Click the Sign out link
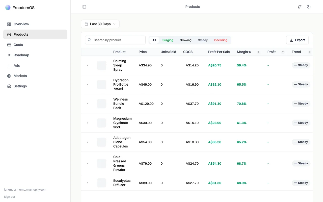This screenshot has height=202, width=323. (x=10, y=197)
